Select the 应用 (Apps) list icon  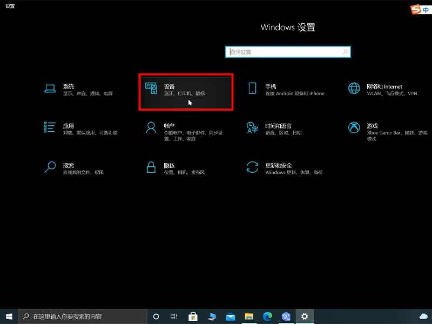coord(50,128)
